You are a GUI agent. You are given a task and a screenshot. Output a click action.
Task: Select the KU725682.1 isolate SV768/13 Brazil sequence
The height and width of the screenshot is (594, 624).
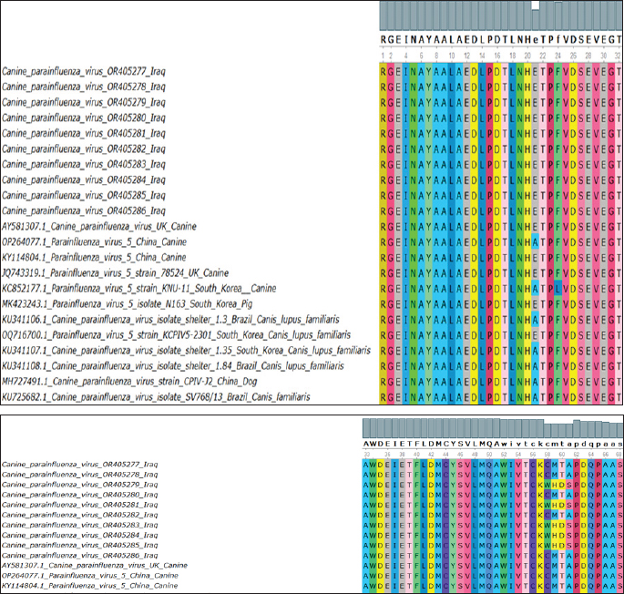pos(156,397)
